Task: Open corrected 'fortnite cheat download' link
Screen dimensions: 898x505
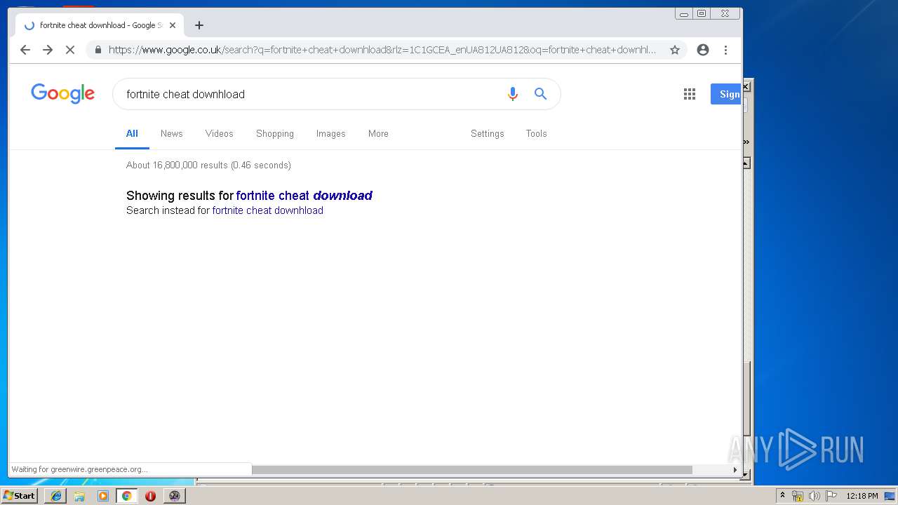Action: point(304,196)
